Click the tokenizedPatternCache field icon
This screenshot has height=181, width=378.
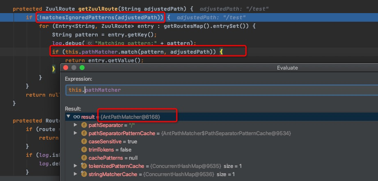pyautogui.click(x=84, y=166)
